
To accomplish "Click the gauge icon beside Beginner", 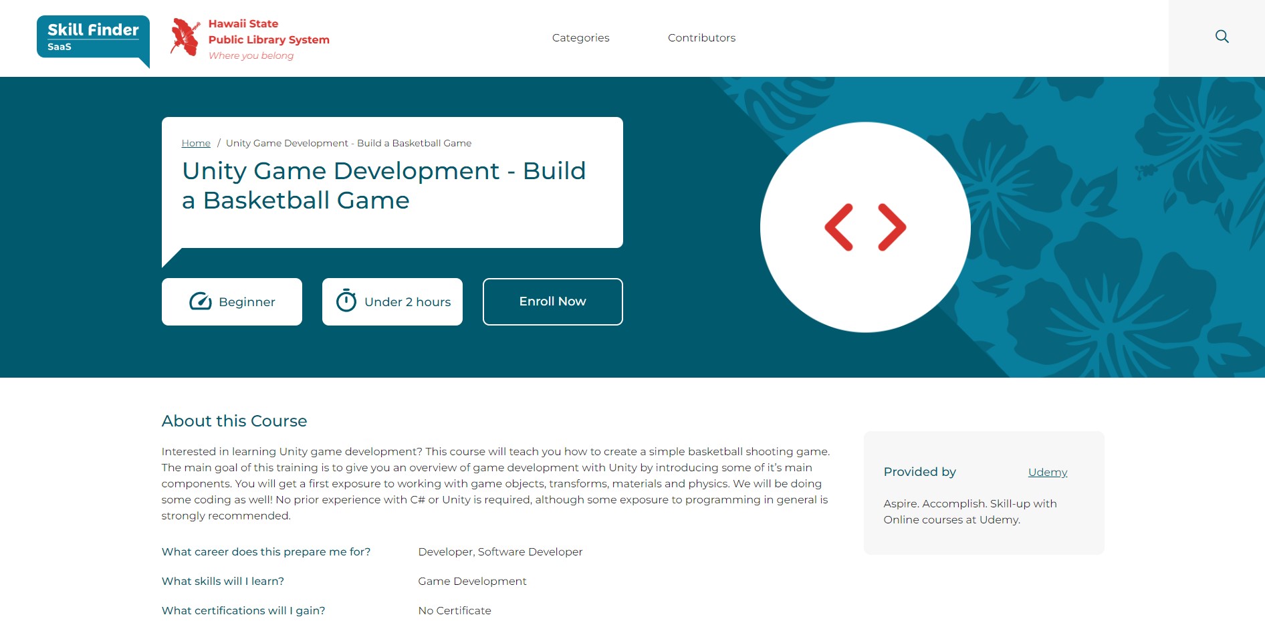I will pyautogui.click(x=200, y=301).
